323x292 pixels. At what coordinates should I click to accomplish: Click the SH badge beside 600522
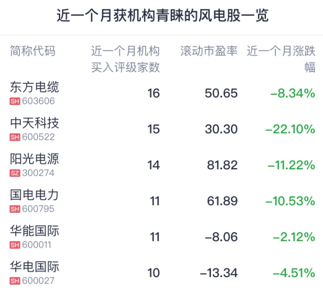(x=14, y=137)
